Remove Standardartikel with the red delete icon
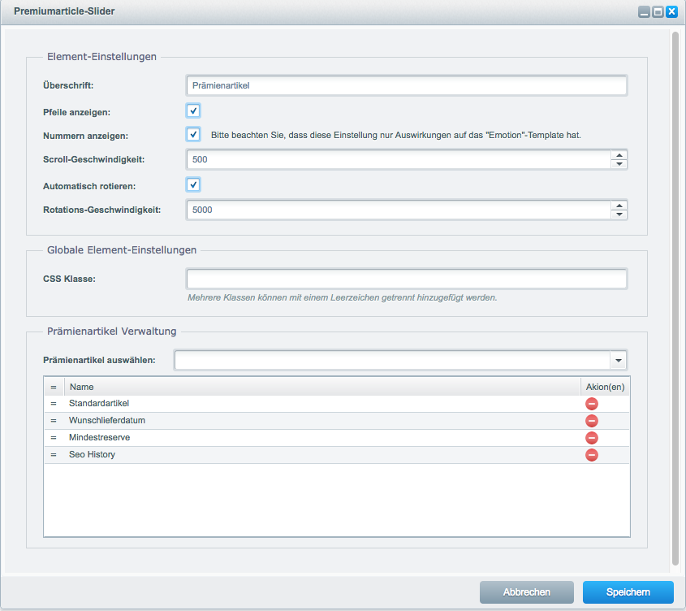This screenshot has height=611, width=686. pyautogui.click(x=592, y=404)
